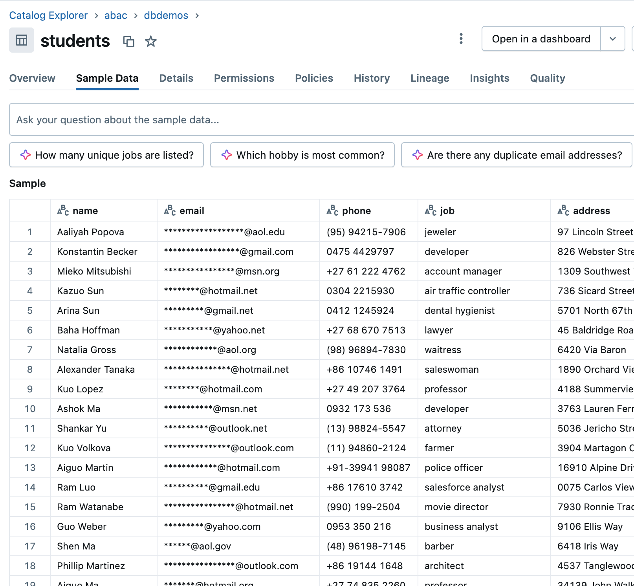
Task: Click the AI sparkle icon on the duplicate emails suggestion
Action: tap(418, 155)
